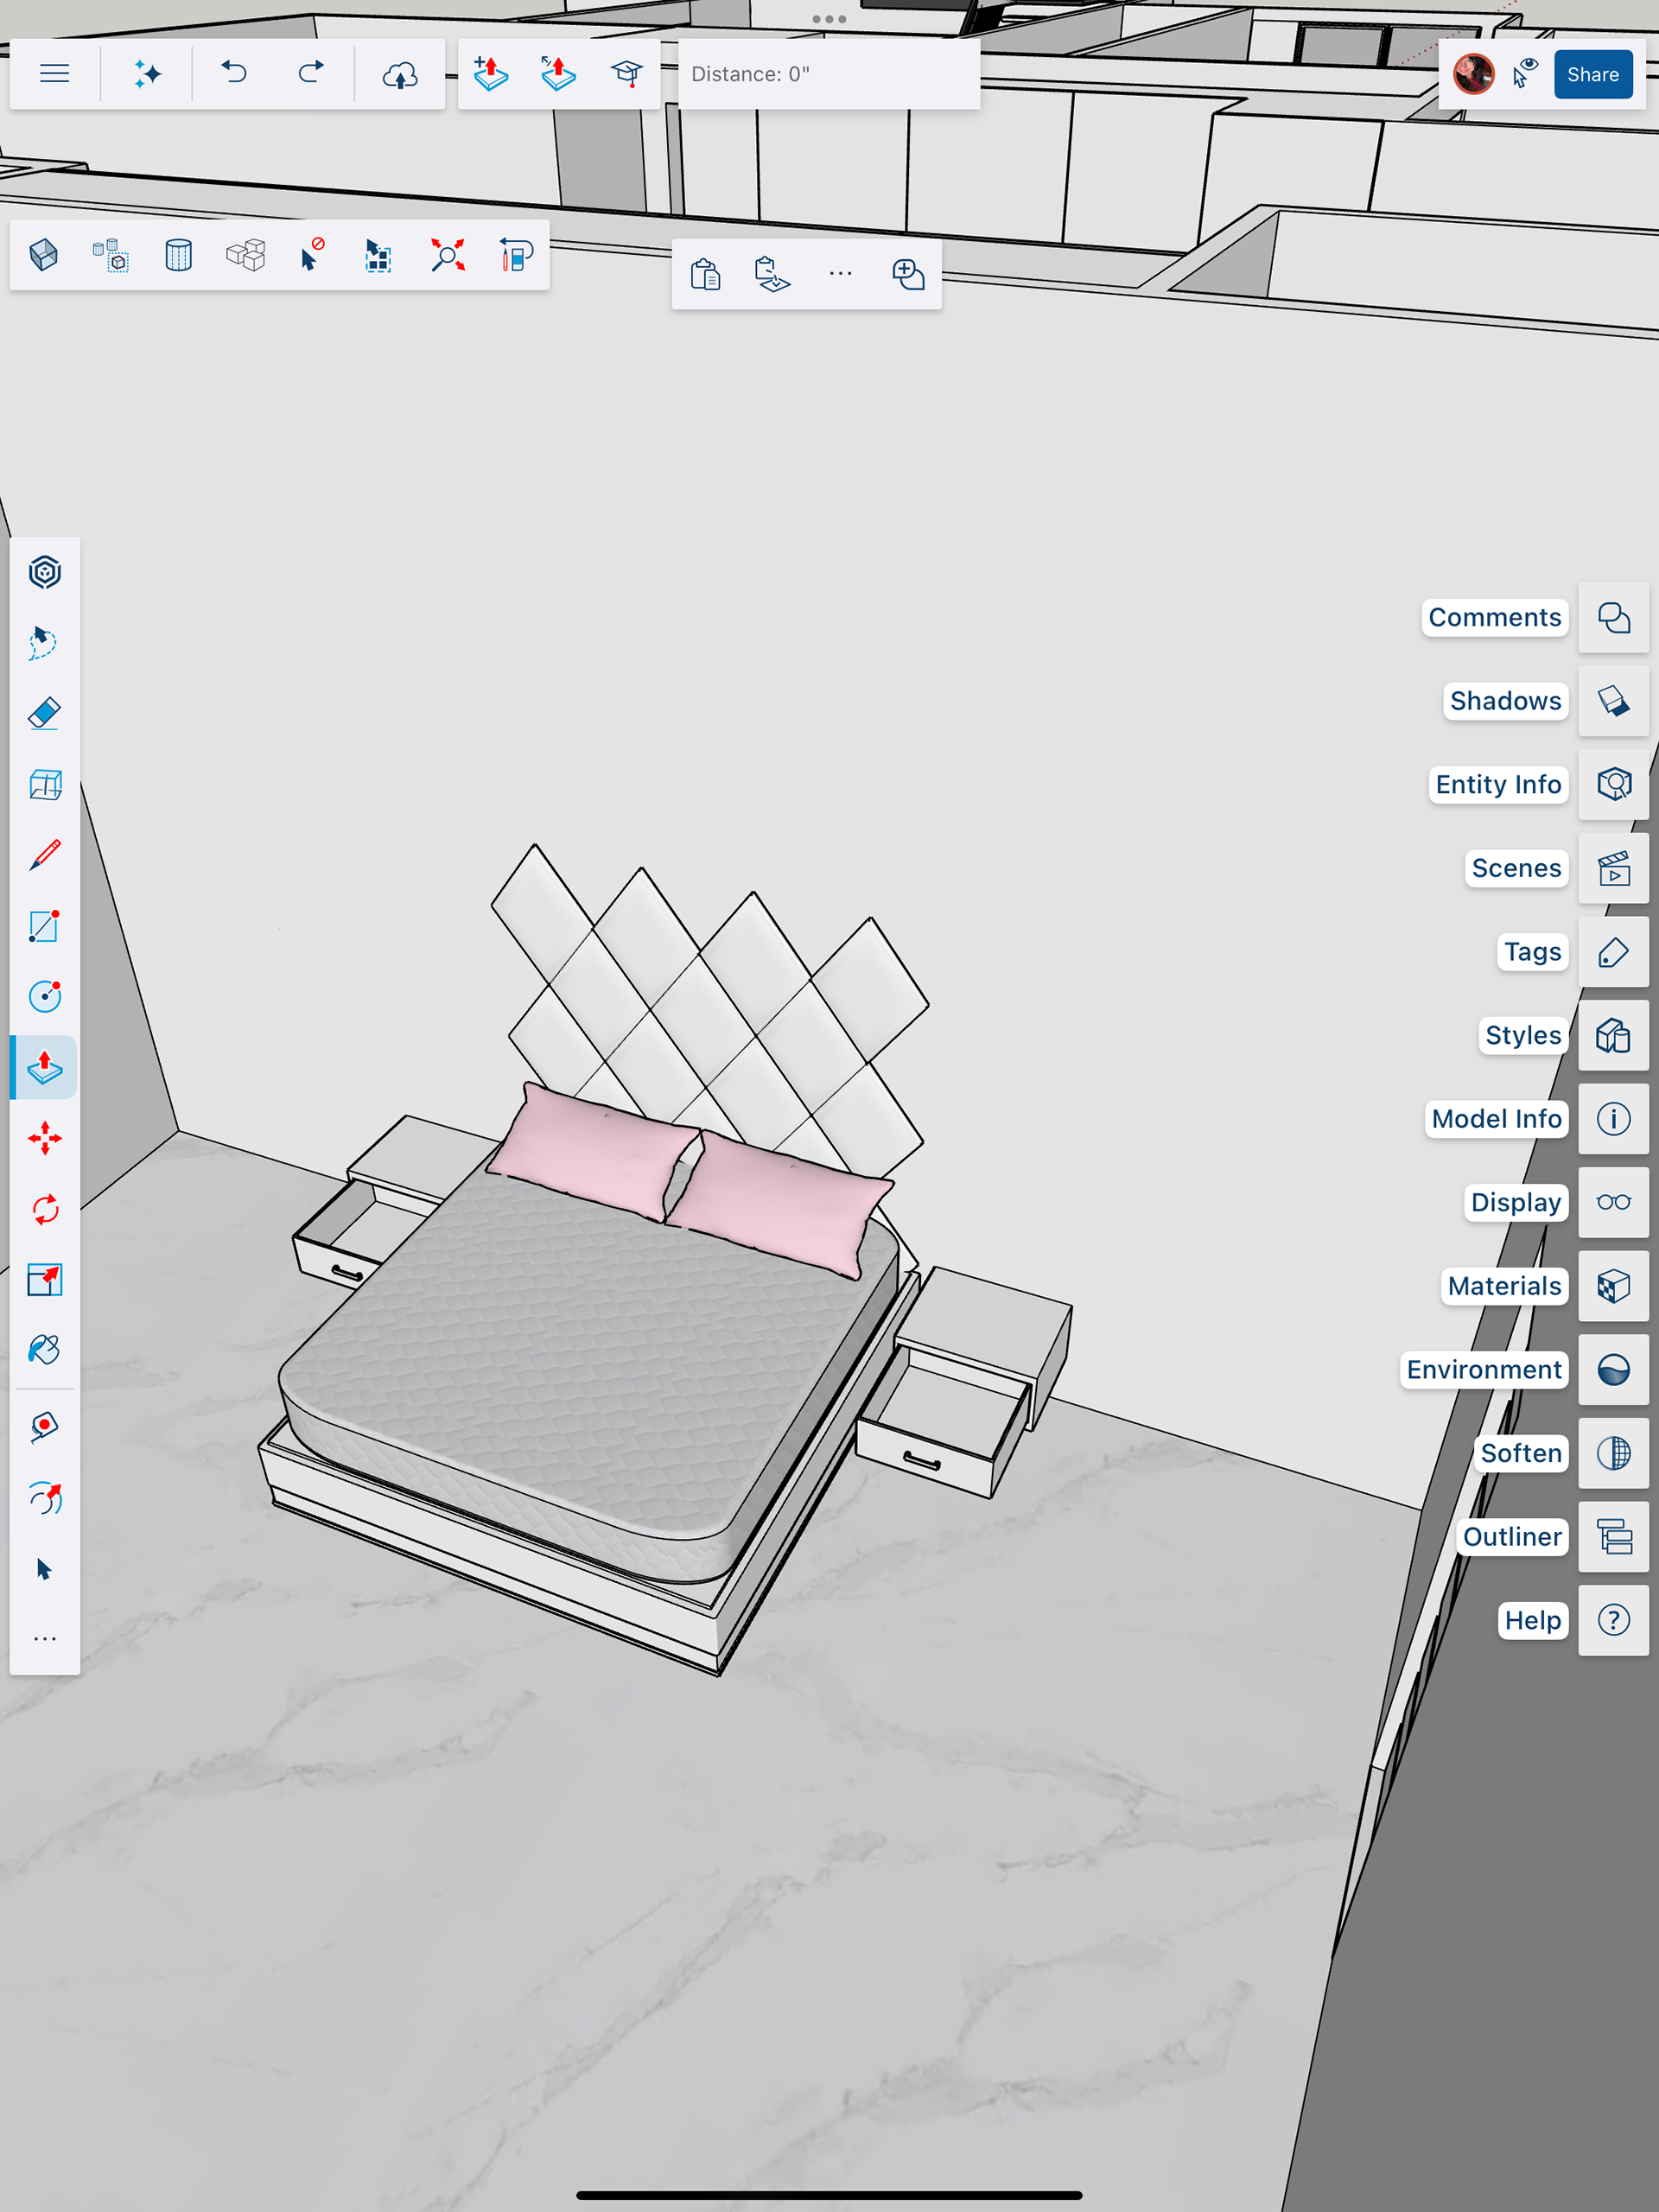Expand the top drag handle dots
Image resolution: width=1659 pixels, height=2212 pixels.
pyautogui.click(x=829, y=19)
